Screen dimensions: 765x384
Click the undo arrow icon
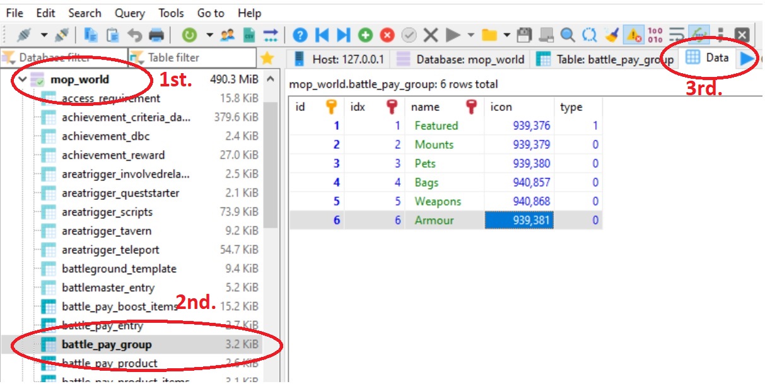point(134,35)
